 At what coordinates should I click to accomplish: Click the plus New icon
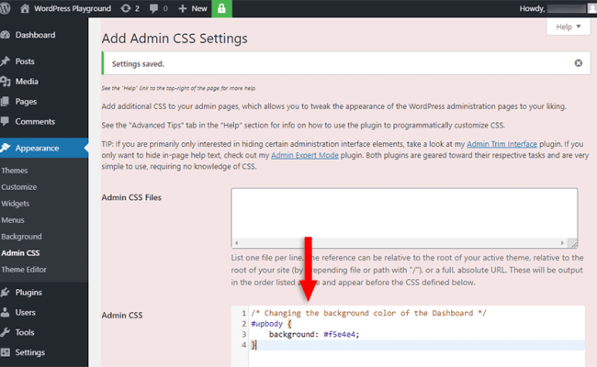[183, 8]
